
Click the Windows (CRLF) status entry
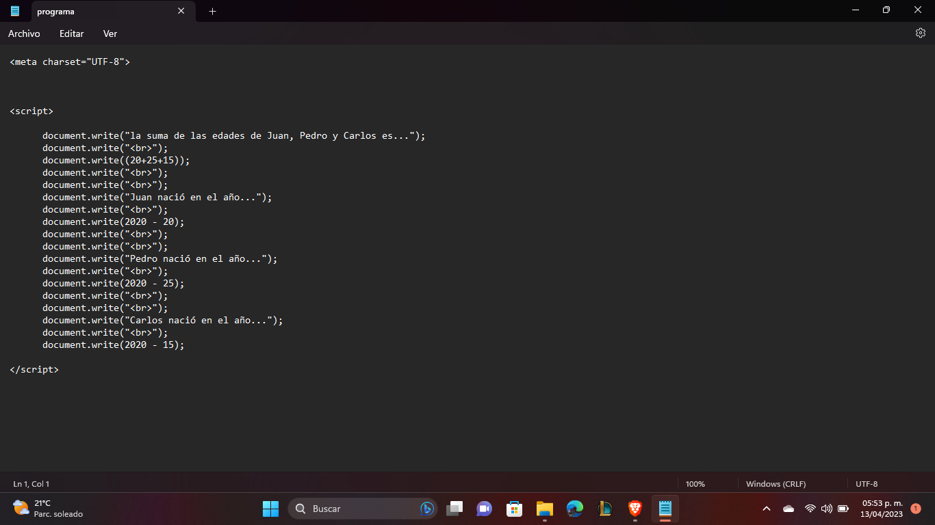[x=776, y=484]
